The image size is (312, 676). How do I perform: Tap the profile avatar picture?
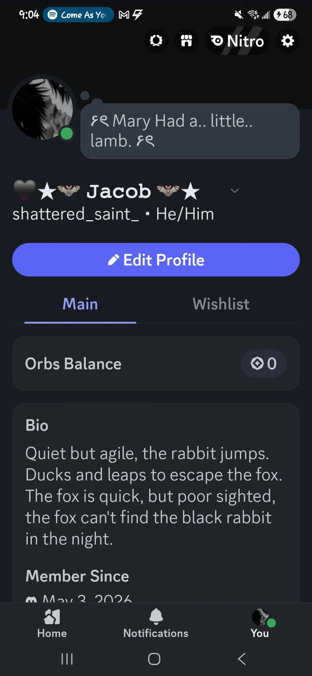point(42,109)
